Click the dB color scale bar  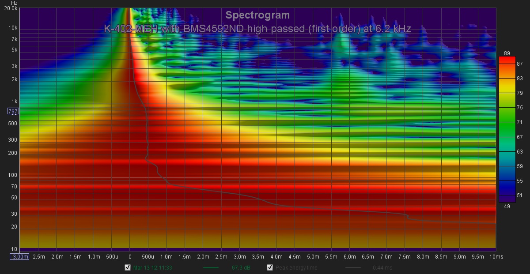tap(507, 129)
